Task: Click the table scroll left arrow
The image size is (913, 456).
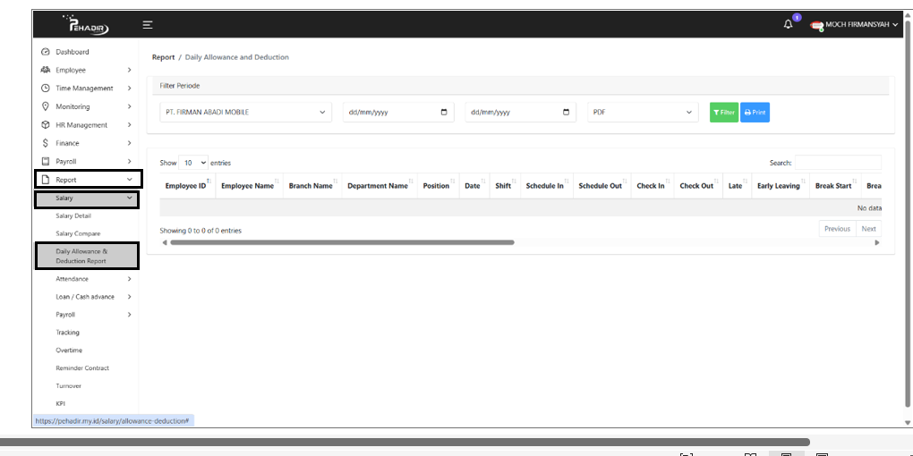Action: click(x=164, y=242)
